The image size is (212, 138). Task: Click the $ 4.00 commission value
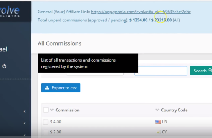click(55, 122)
